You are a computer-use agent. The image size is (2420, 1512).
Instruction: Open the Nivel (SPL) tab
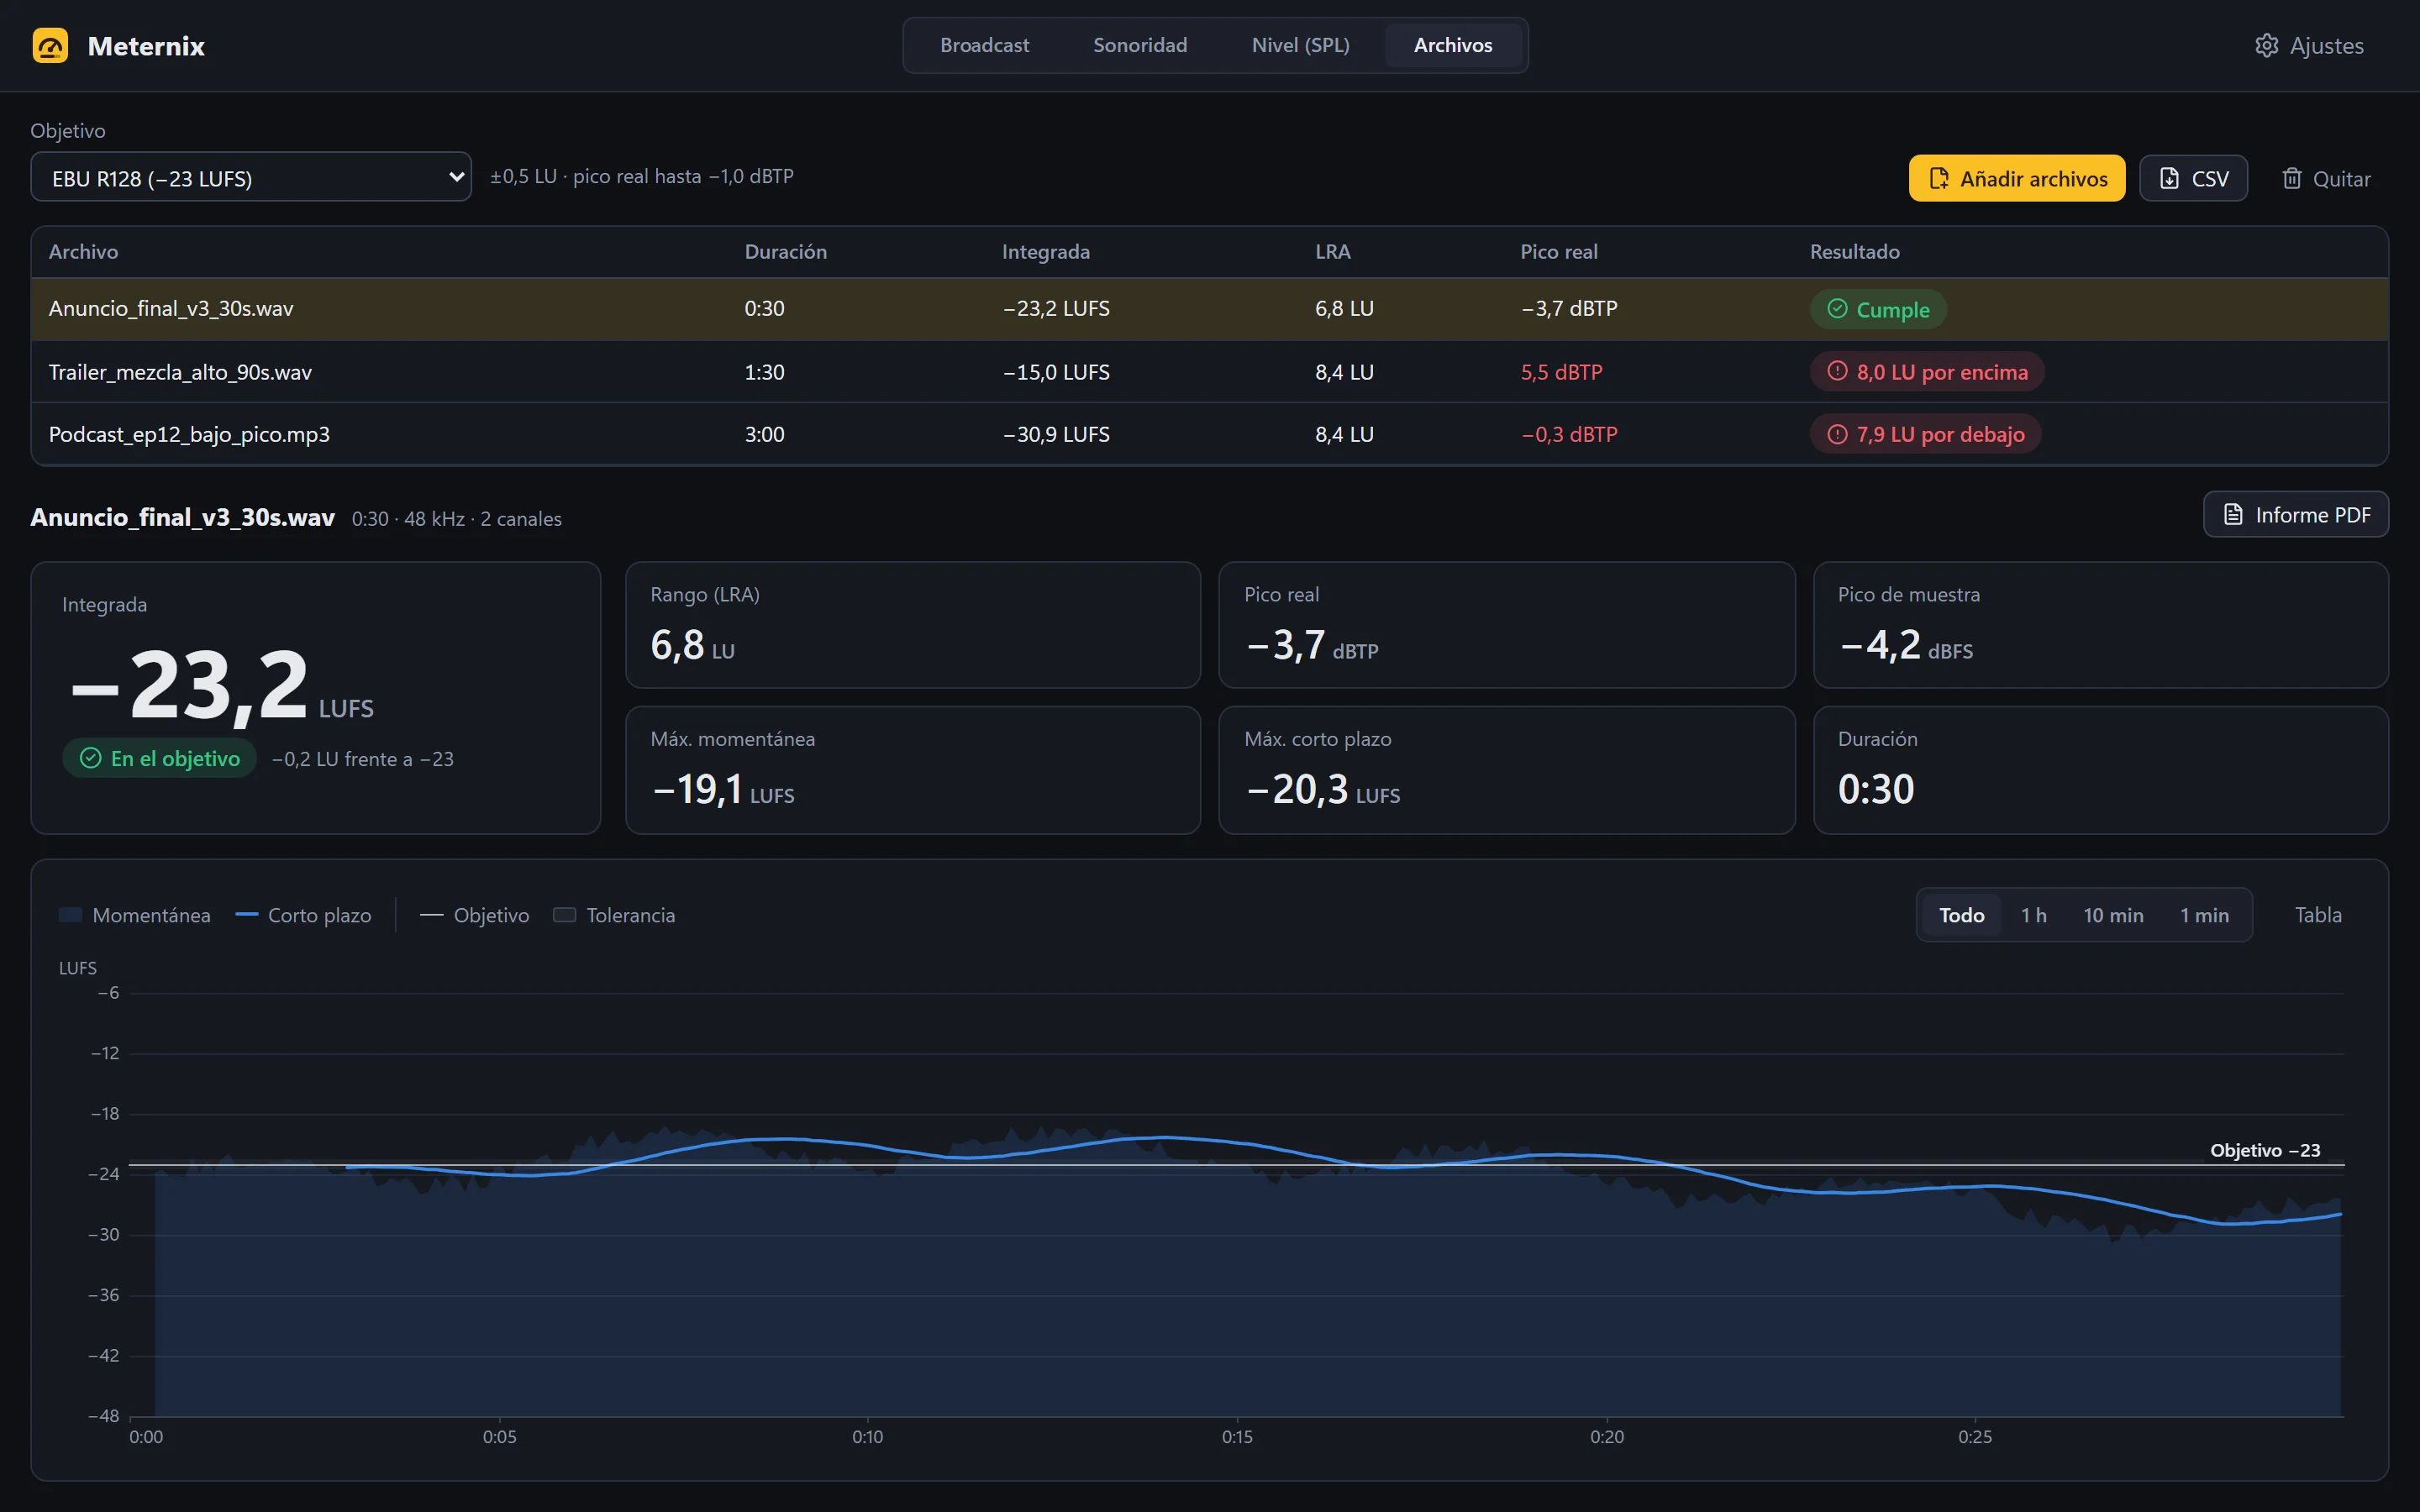pos(1300,45)
